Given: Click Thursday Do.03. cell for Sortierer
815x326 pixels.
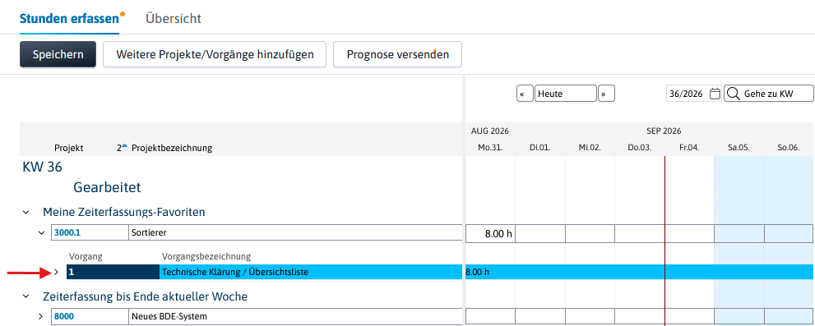Looking at the screenshot, I should pos(640,234).
